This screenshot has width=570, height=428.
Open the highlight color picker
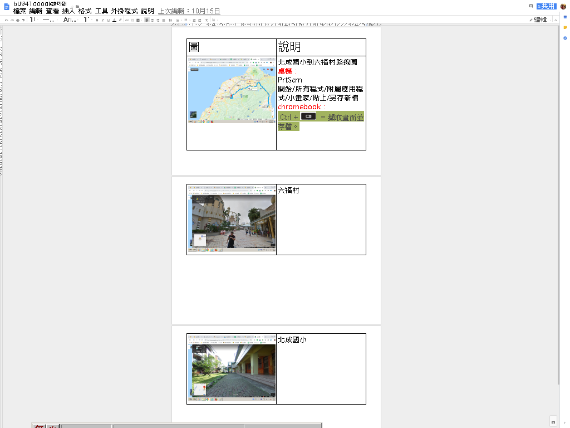point(120,20)
